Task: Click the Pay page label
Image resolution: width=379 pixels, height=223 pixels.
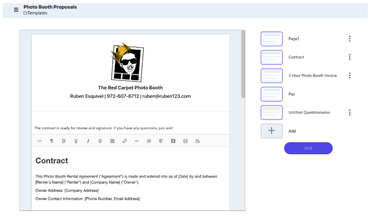Action: [x=292, y=94]
